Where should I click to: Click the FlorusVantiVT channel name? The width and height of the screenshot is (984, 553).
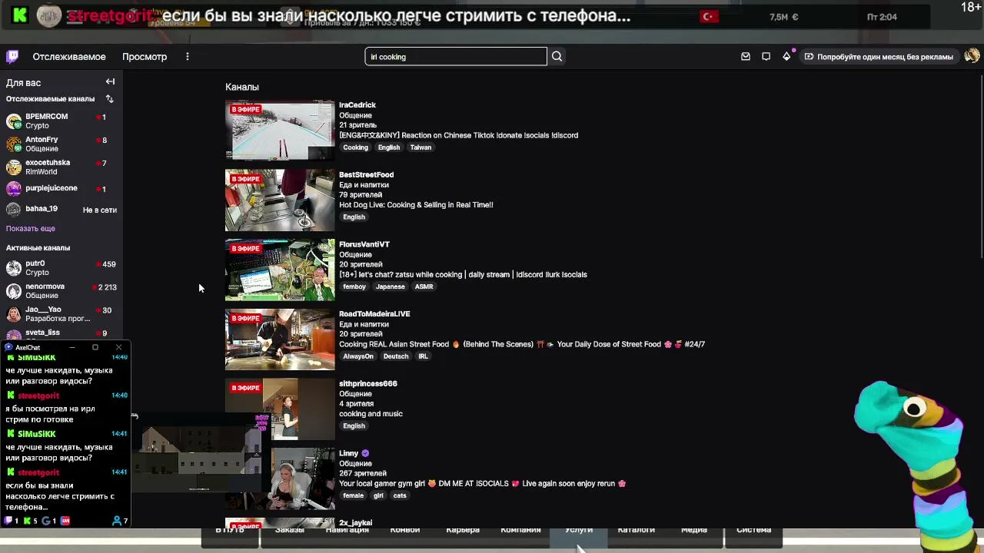click(x=364, y=244)
